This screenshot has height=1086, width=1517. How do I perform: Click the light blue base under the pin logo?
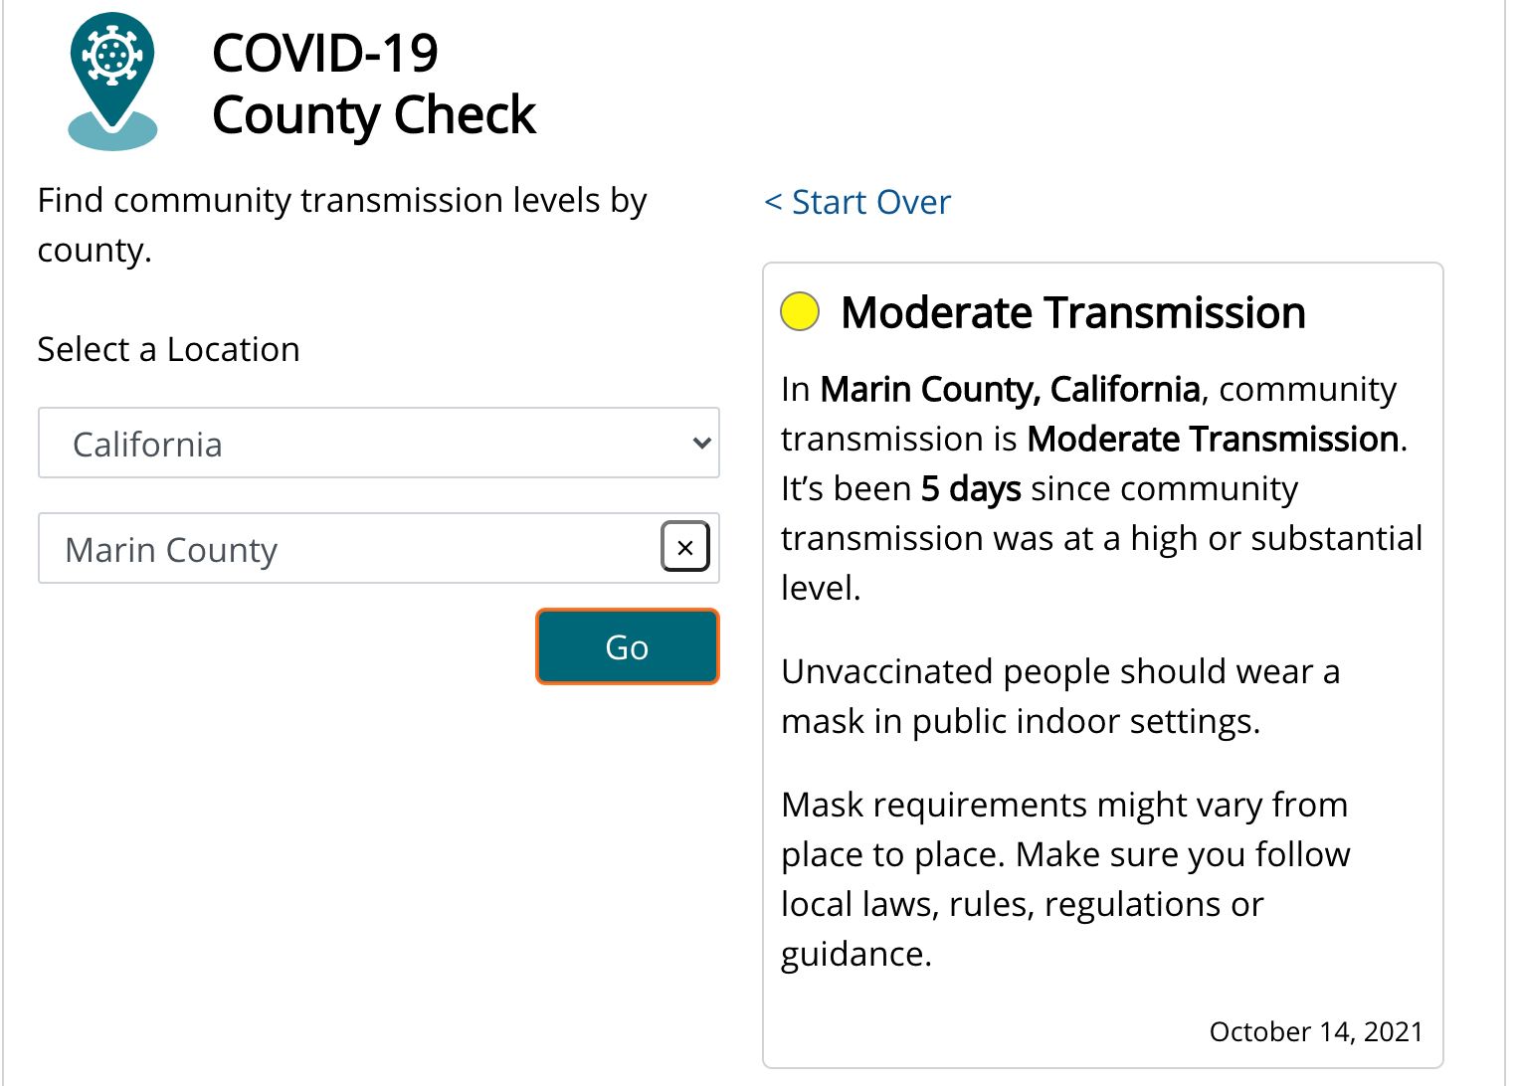(112, 133)
